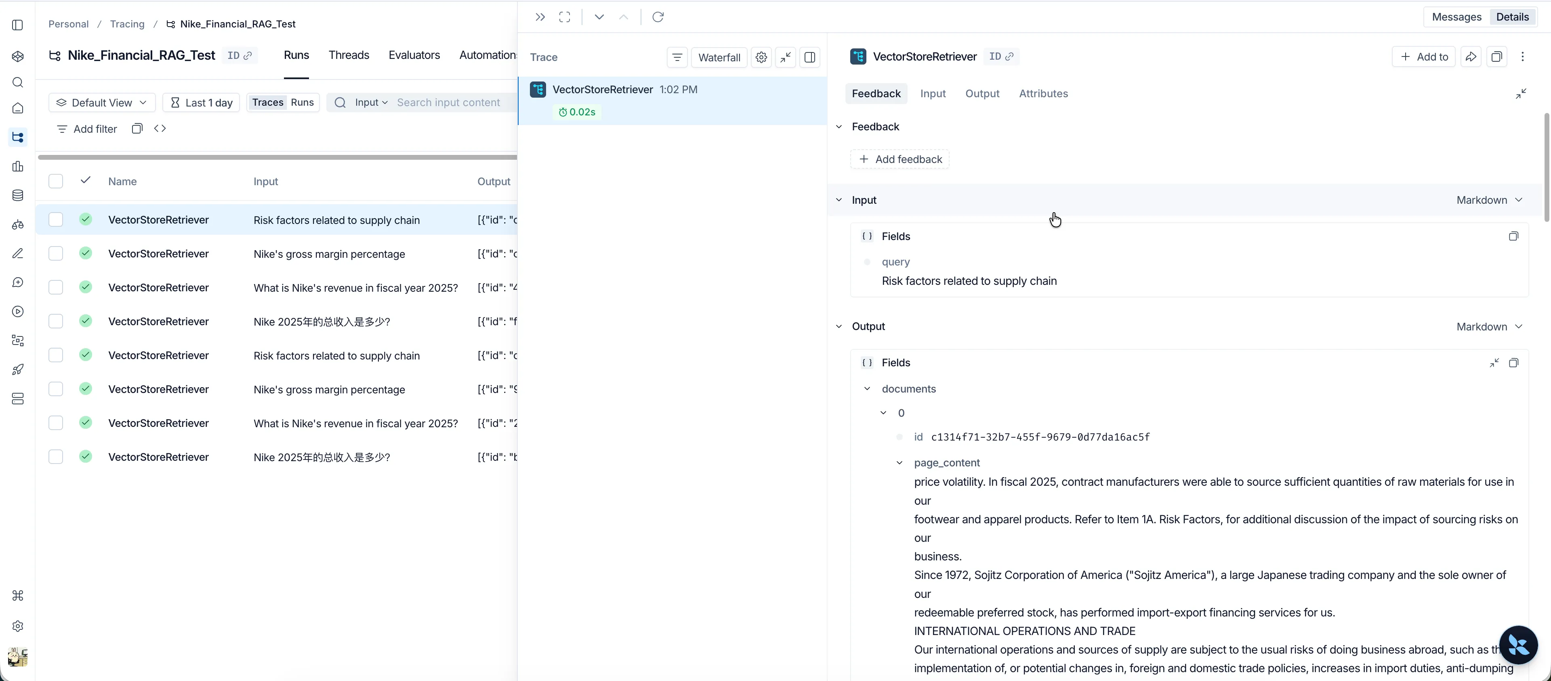This screenshot has width=1551, height=681.
Task: Check the select-all header checkbox
Action: point(55,181)
